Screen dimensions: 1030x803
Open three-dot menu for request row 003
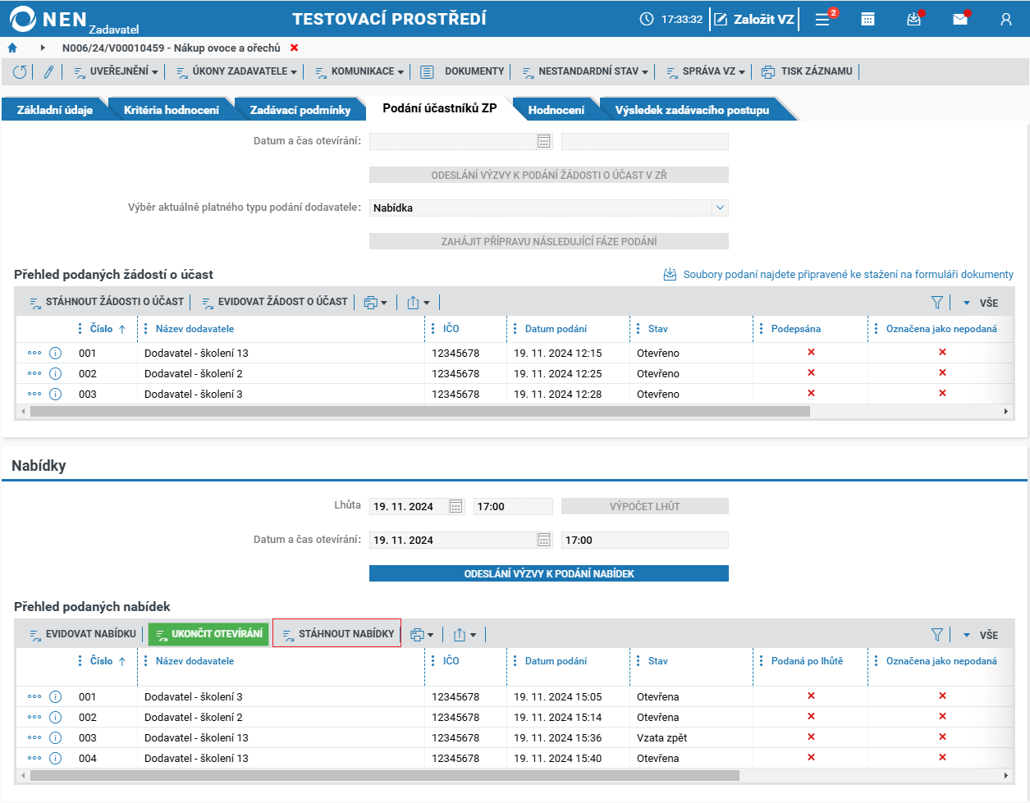tap(34, 394)
